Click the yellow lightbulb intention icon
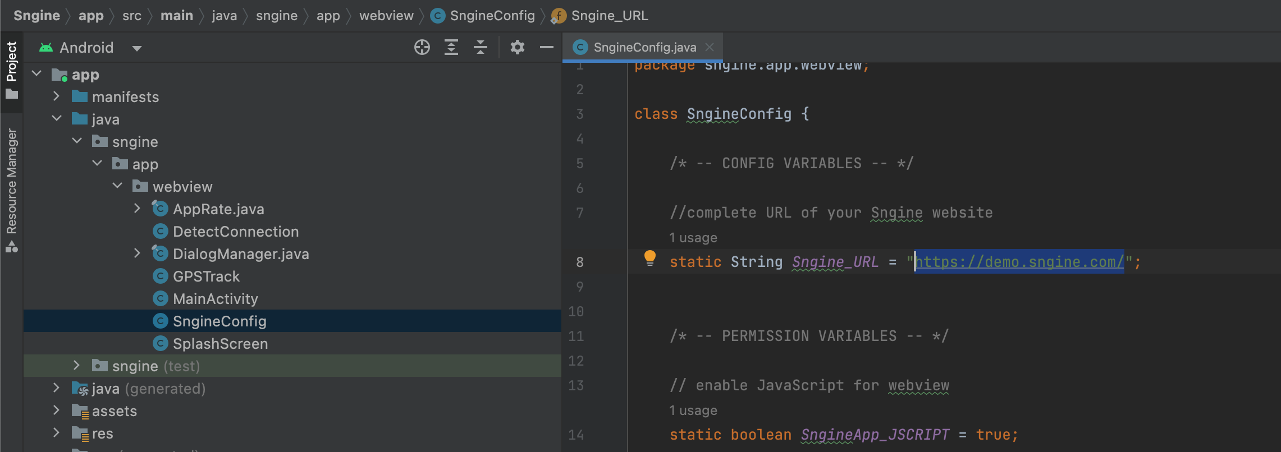The width and height of the screenshot is (1281, 452). (x=649, y=258)
